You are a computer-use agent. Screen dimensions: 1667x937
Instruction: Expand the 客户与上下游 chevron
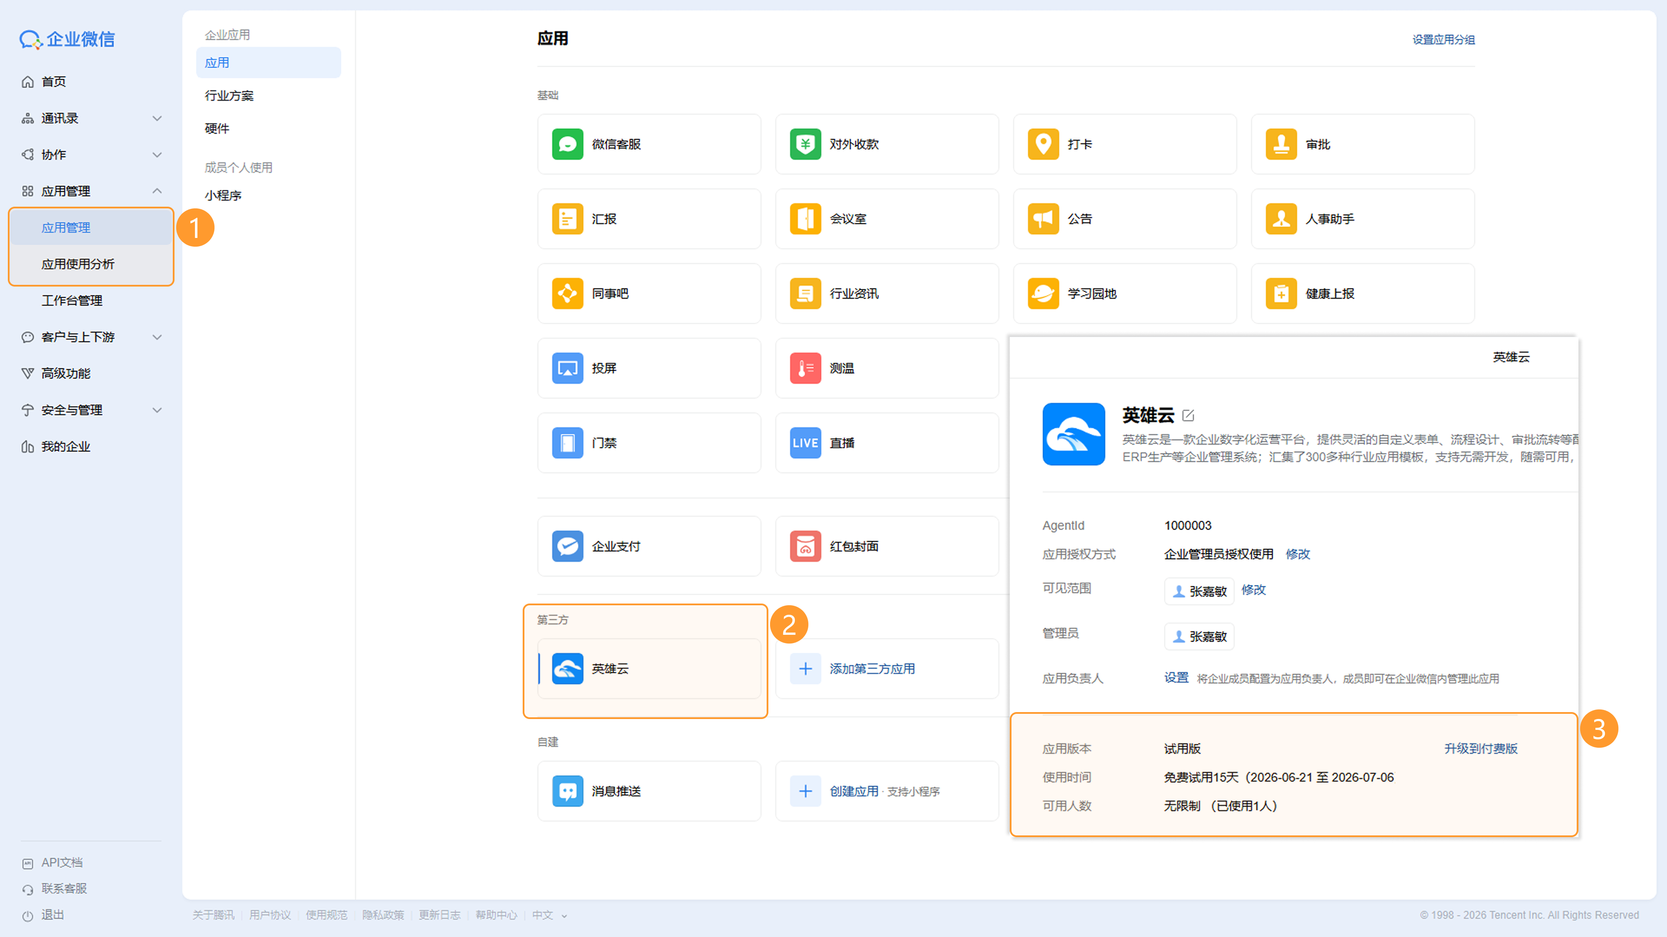point(157,337)
